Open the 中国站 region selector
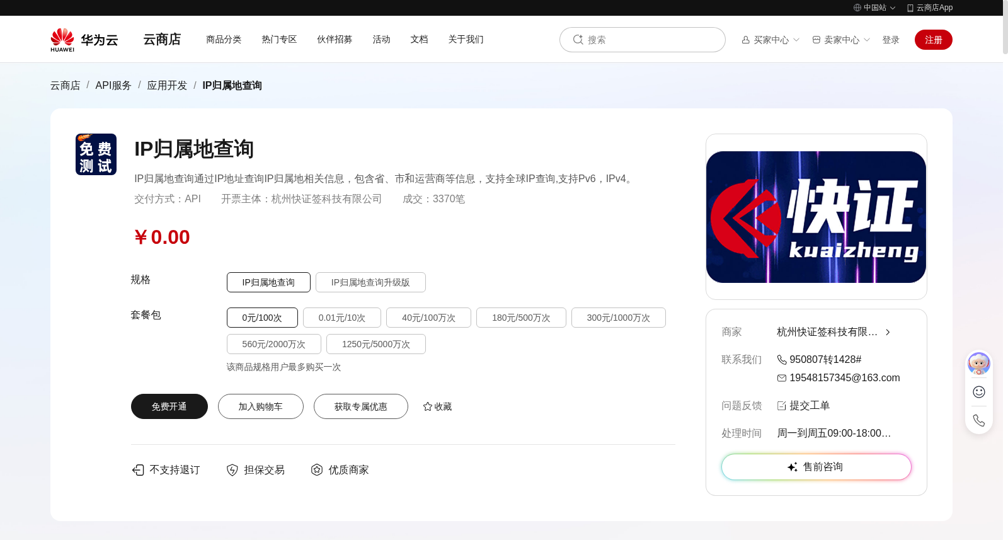This screenshot has width=1008, height=540. pos(874,8)
